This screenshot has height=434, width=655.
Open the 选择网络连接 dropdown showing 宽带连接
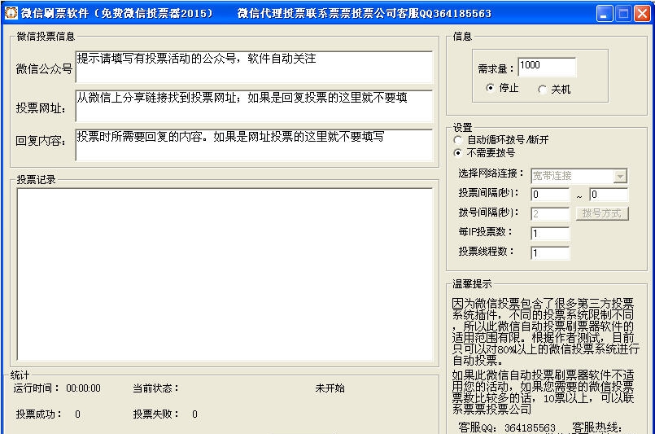point(579,176)
